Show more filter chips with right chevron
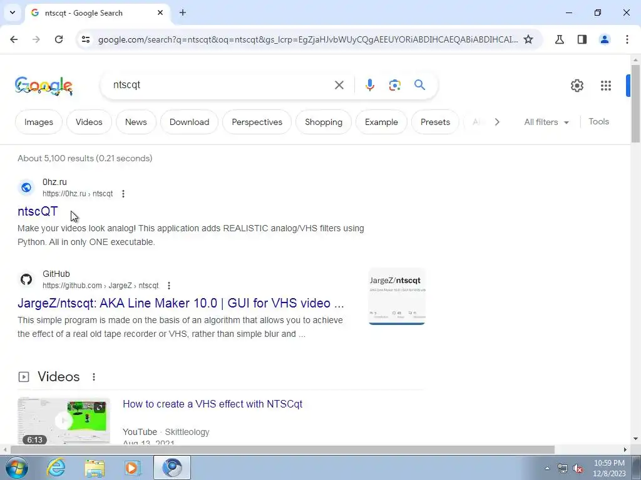641x480 pixels. pos(496,122)
